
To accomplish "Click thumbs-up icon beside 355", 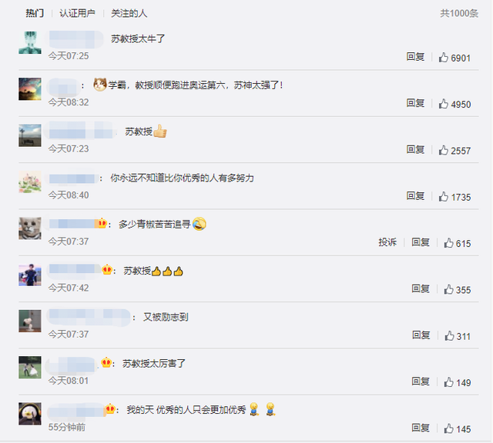I will (x=448, y=289).
